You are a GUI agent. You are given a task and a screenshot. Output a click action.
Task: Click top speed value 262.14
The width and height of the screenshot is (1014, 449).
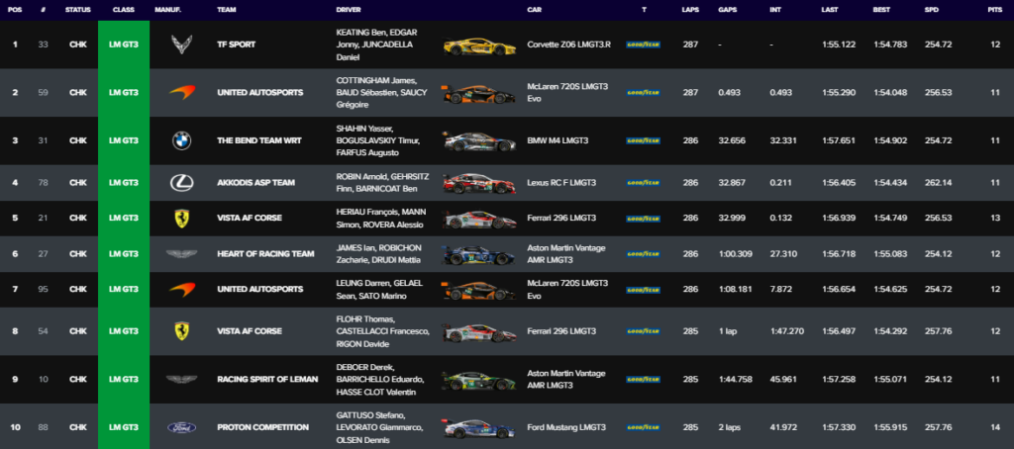coord(939,183)
